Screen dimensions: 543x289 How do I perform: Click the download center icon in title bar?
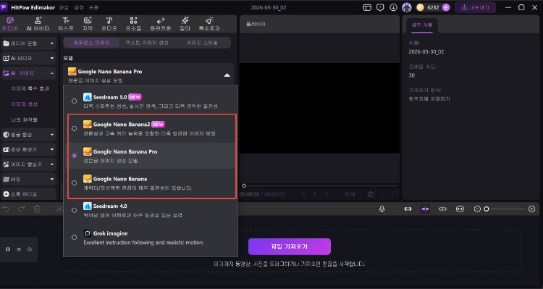coord(393,7)
